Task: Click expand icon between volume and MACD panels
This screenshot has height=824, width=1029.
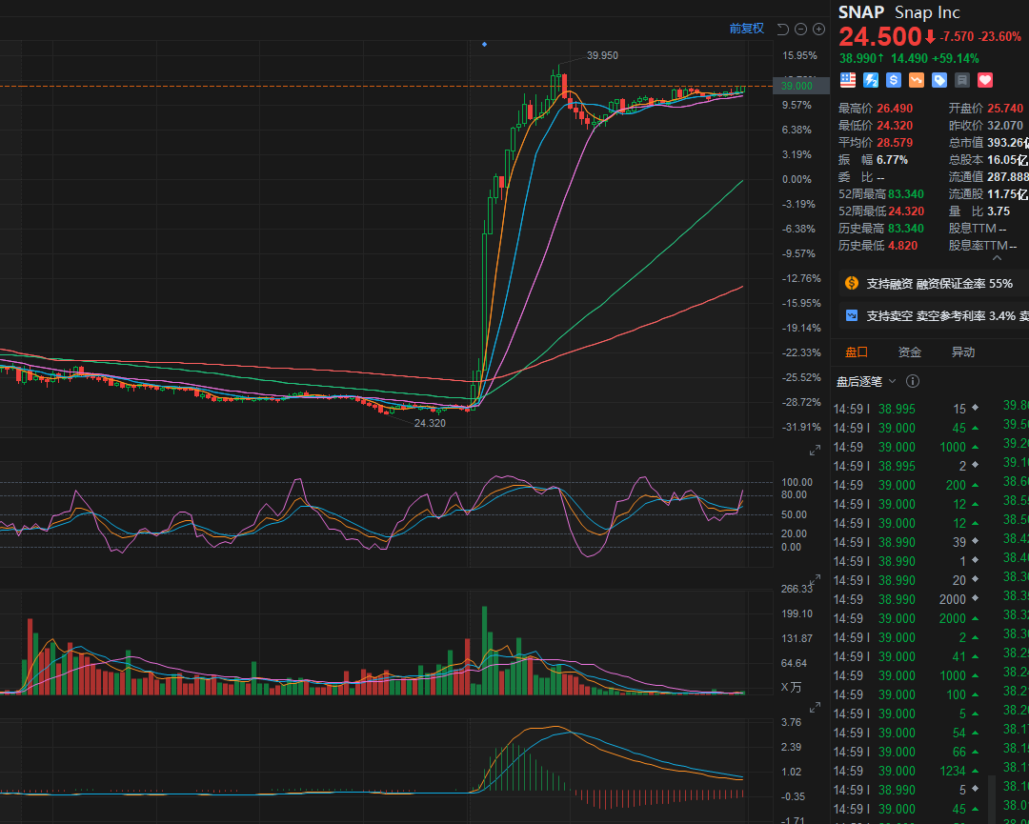Action: click(x=815, y=708)
